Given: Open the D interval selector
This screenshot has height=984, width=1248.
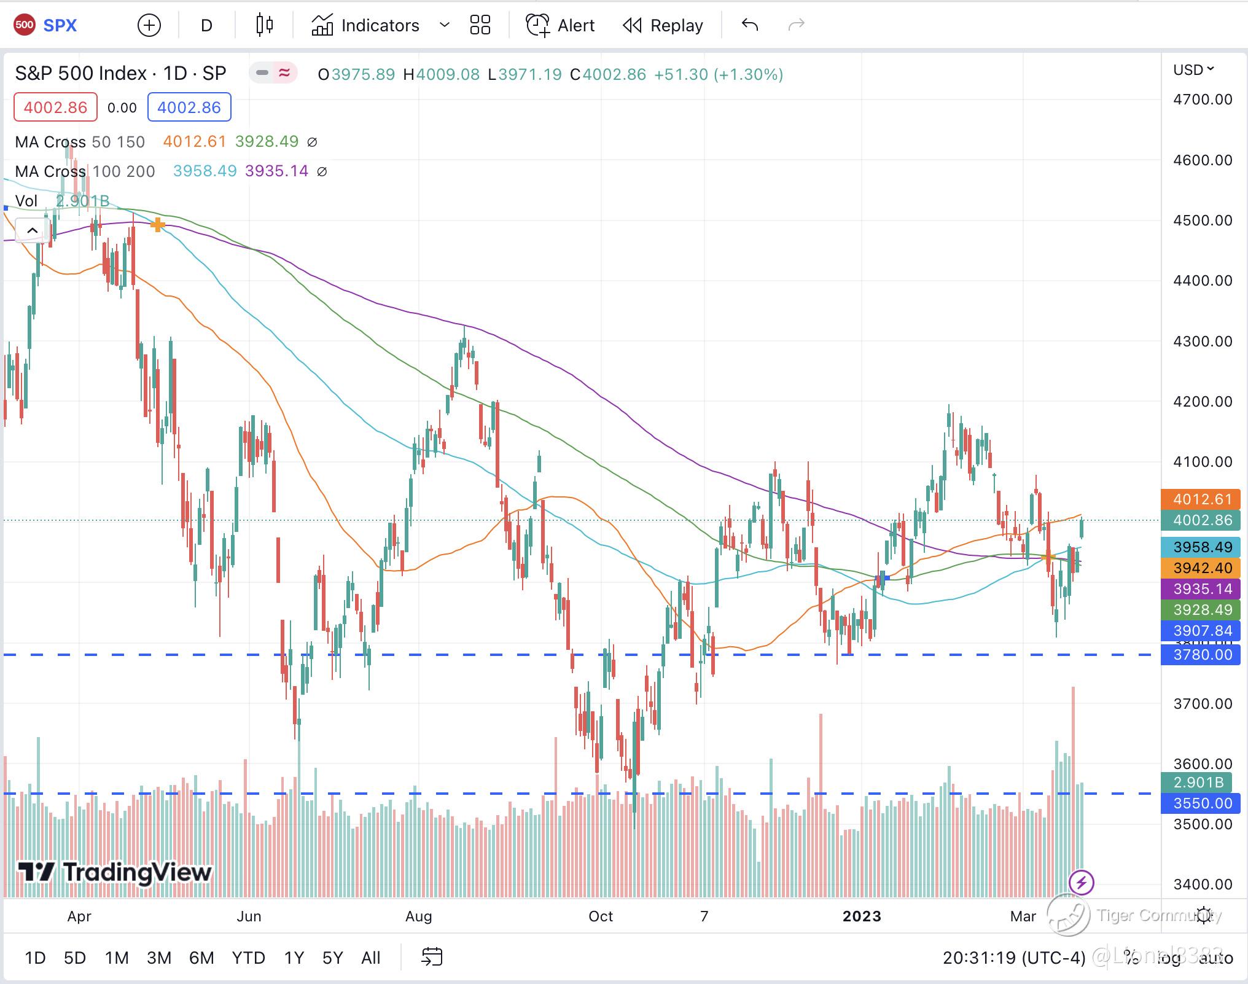Looking at the screenshot, I should (x=206, y=25).
